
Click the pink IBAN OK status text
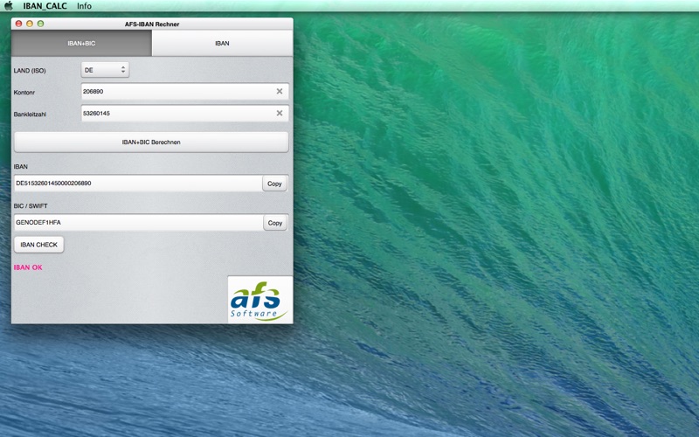click(x=28, y=267)
